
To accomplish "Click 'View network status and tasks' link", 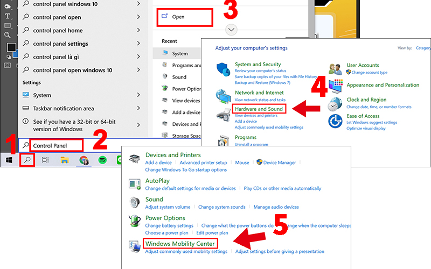I will (x=260, y=100).
